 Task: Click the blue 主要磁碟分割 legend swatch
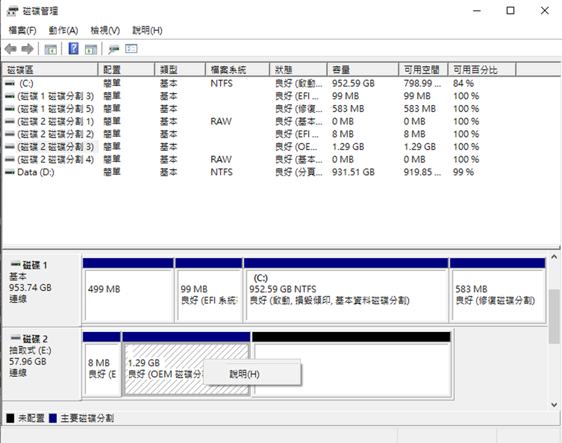pos(53,418)
